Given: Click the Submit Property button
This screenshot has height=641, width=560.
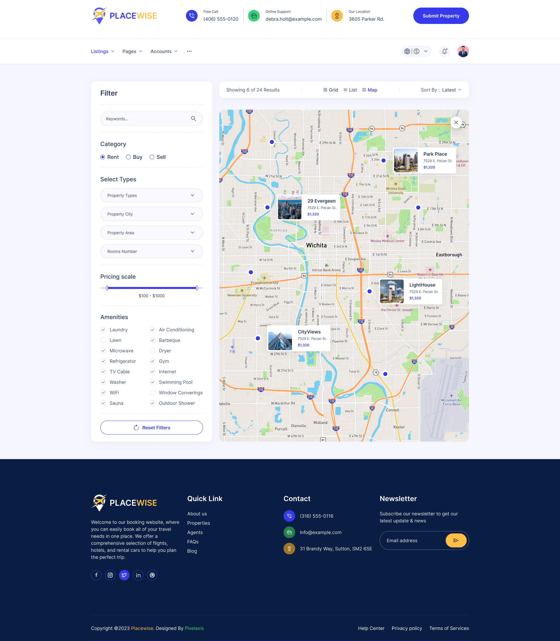Looking at the screenshot, I should (x=441, y=16).
